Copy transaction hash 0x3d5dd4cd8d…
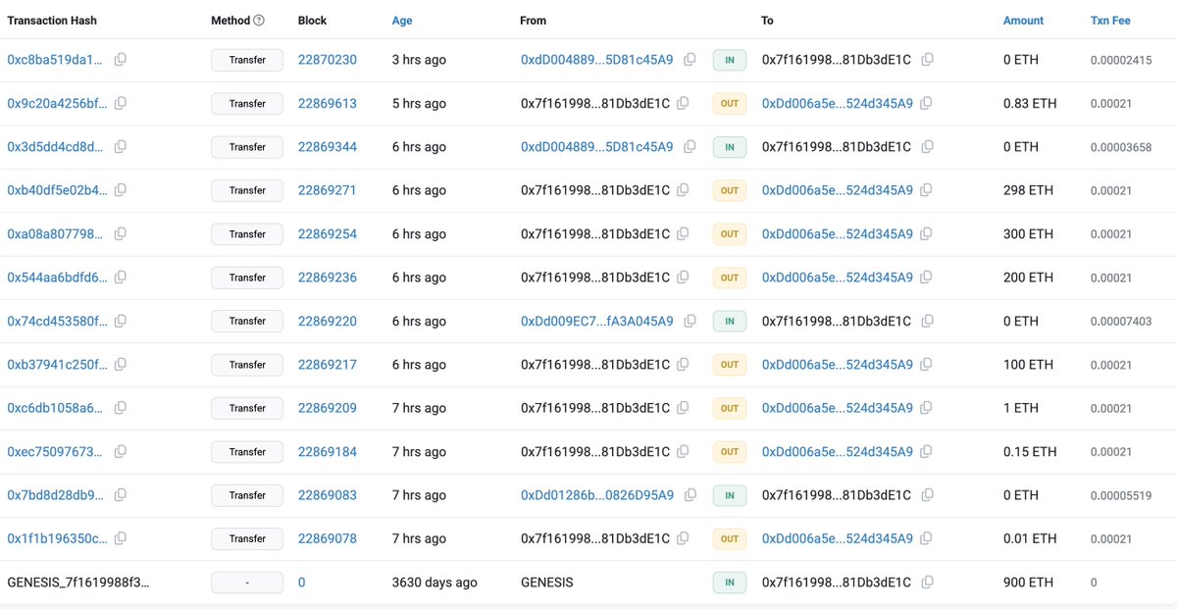The width and height of the screenshot is (1177, 609). tap(121, 147)
